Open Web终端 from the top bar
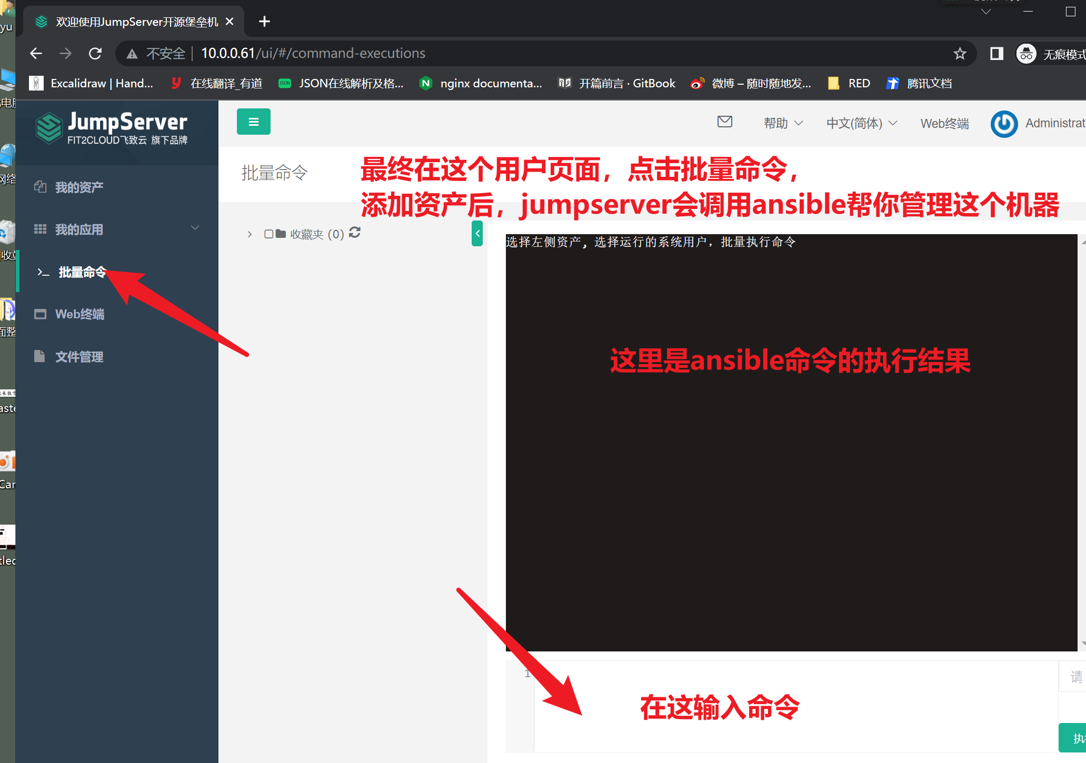Screen dimensions: 1086x763 point(944,123)
